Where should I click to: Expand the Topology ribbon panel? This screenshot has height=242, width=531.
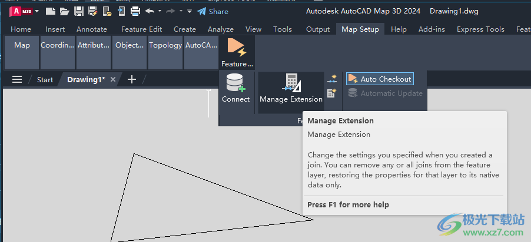pos(165,52)
